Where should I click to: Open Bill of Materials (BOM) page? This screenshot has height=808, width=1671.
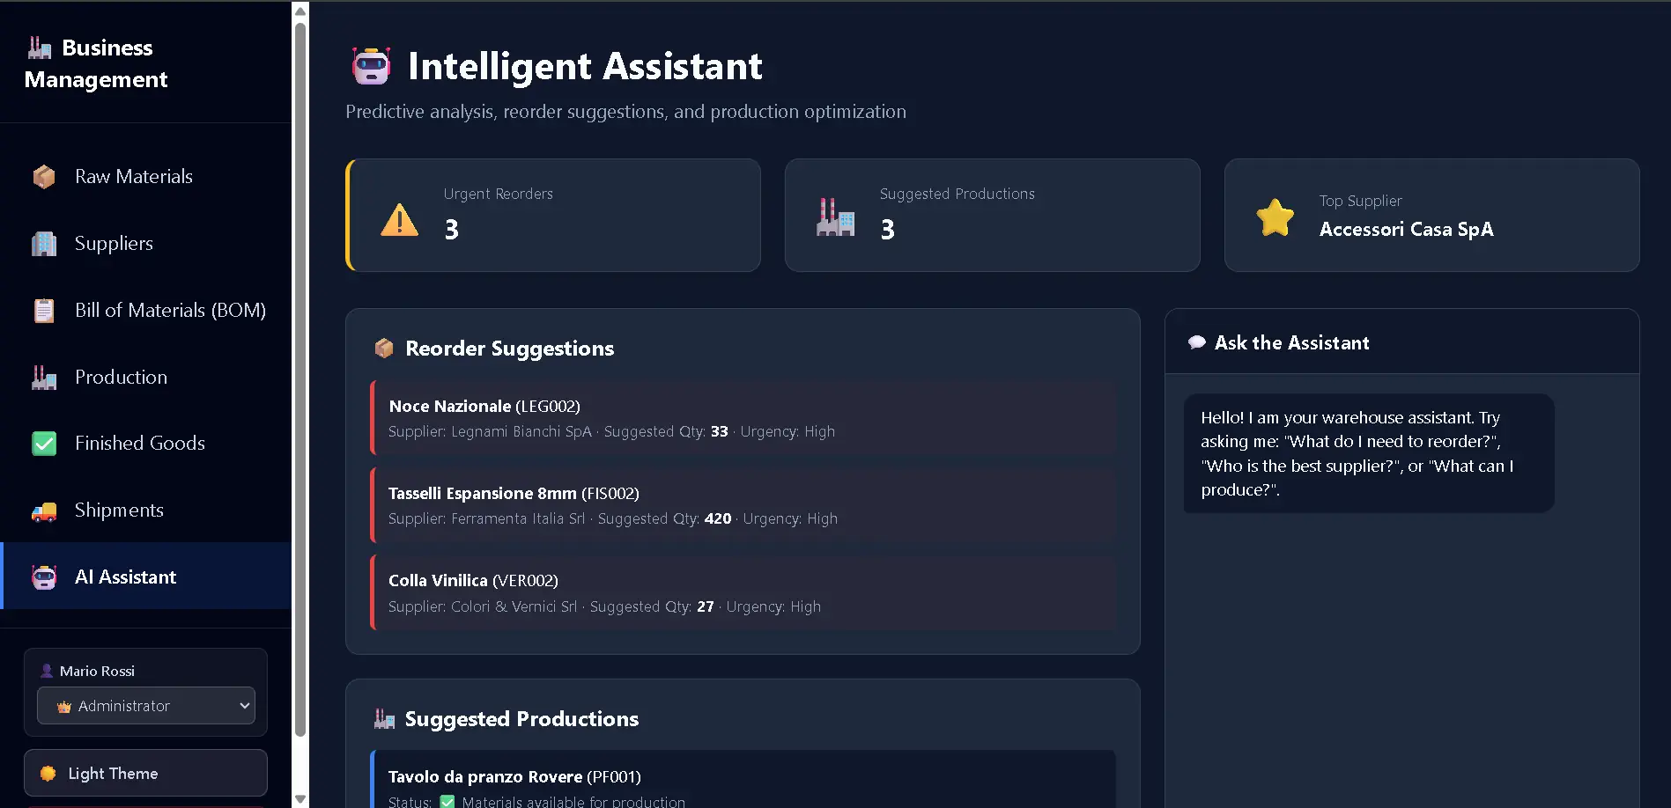pyautogui.click(x=146, y=311)
